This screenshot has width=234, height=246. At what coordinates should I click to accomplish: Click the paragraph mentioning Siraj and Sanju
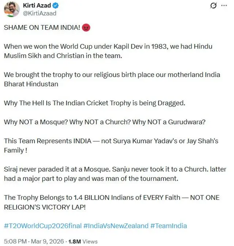pos(113,173)
